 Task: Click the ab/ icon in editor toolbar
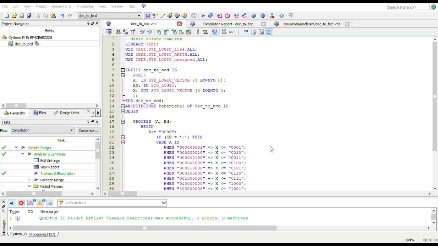click(x=231, y=32)
